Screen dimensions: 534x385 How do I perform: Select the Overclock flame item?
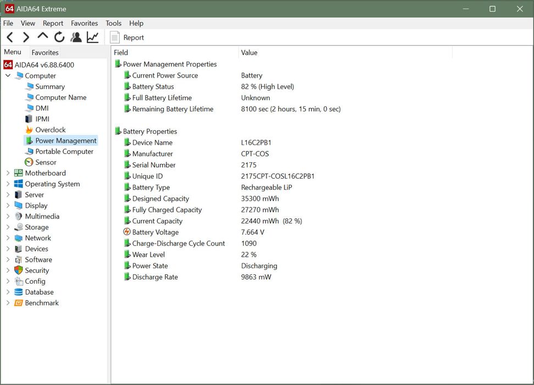(50, 130)
